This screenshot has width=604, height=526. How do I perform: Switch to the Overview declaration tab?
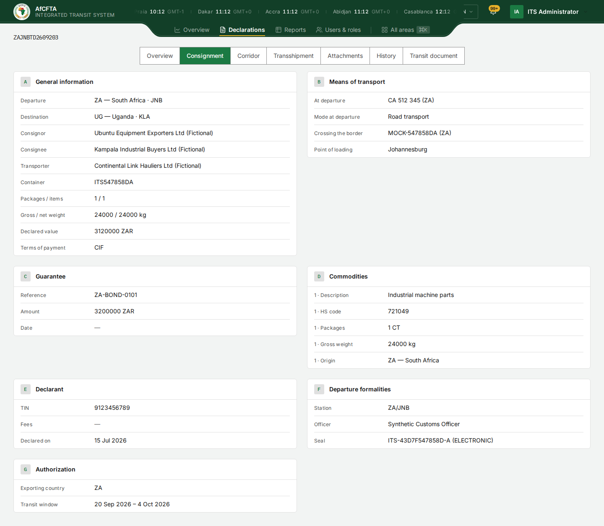(x=160, y=56)
